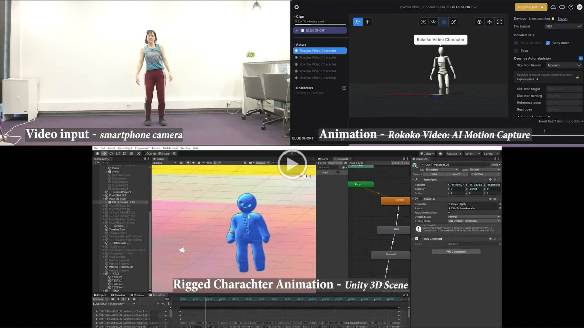This screenshot has height=328, width=584.
Task: Toggle the Override Actor skeleton checkbox
Action: (580, 58)
